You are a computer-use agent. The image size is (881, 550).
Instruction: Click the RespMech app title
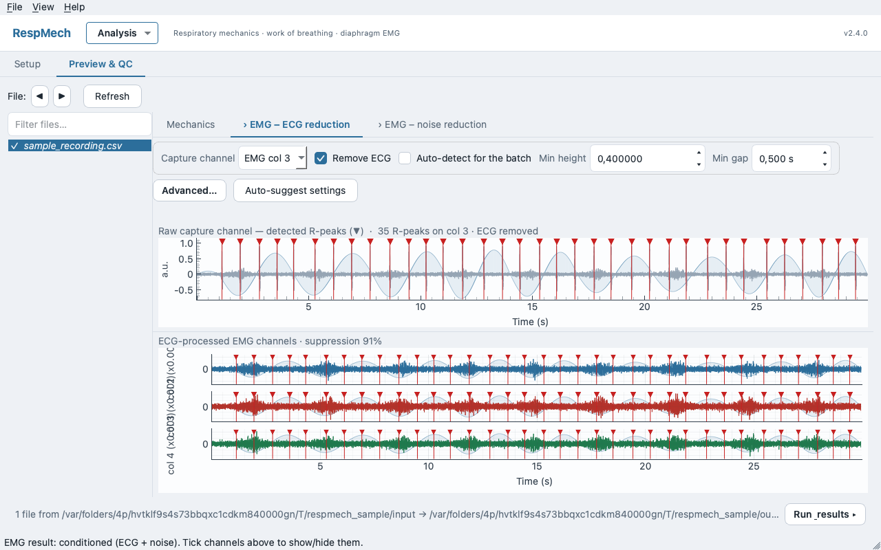pos(42,33)
